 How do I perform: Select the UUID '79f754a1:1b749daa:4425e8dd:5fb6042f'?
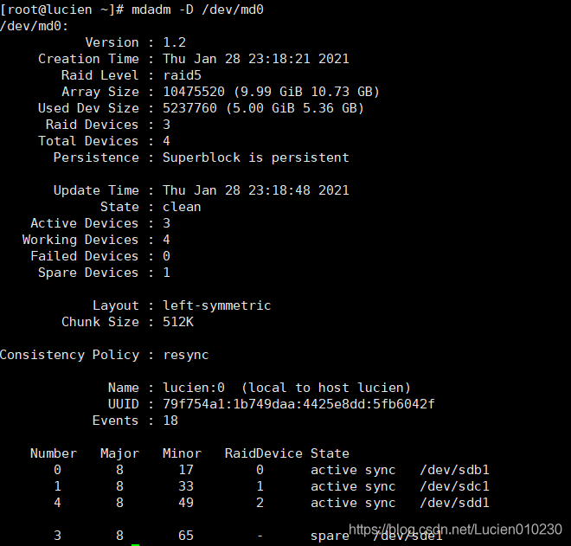tap(298, 404)
